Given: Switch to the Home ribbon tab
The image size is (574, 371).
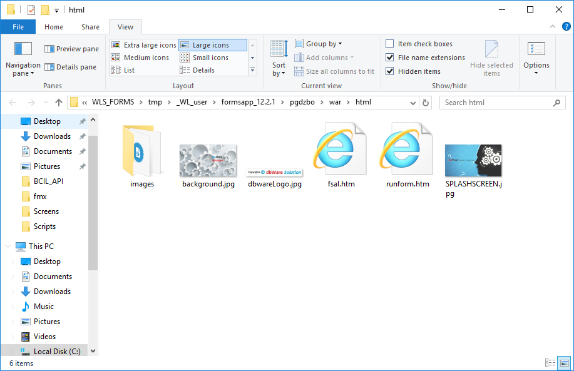Looking at the screenshot, I should click(x=53, y=27).
